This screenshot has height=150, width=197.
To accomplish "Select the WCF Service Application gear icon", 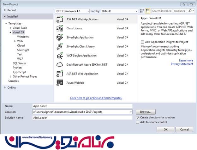I will tap(60, 56).
